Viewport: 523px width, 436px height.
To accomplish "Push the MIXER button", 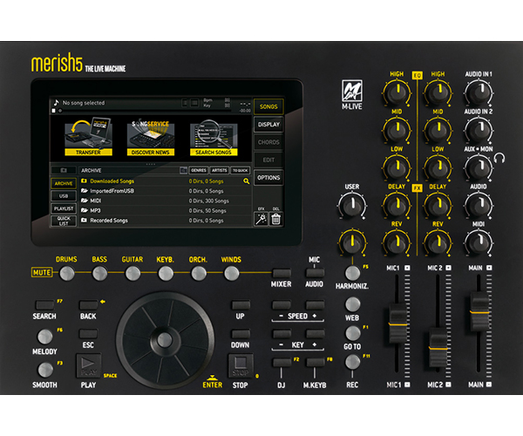I will [x=282, y=273].
